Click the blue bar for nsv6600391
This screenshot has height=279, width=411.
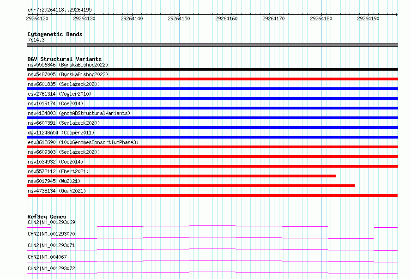[x=212, y=127]
